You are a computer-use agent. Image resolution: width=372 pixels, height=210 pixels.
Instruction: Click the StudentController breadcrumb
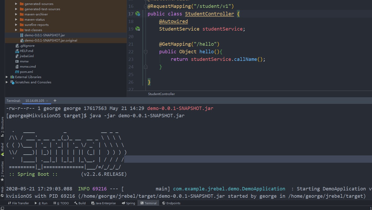click(x=161, y=94)
